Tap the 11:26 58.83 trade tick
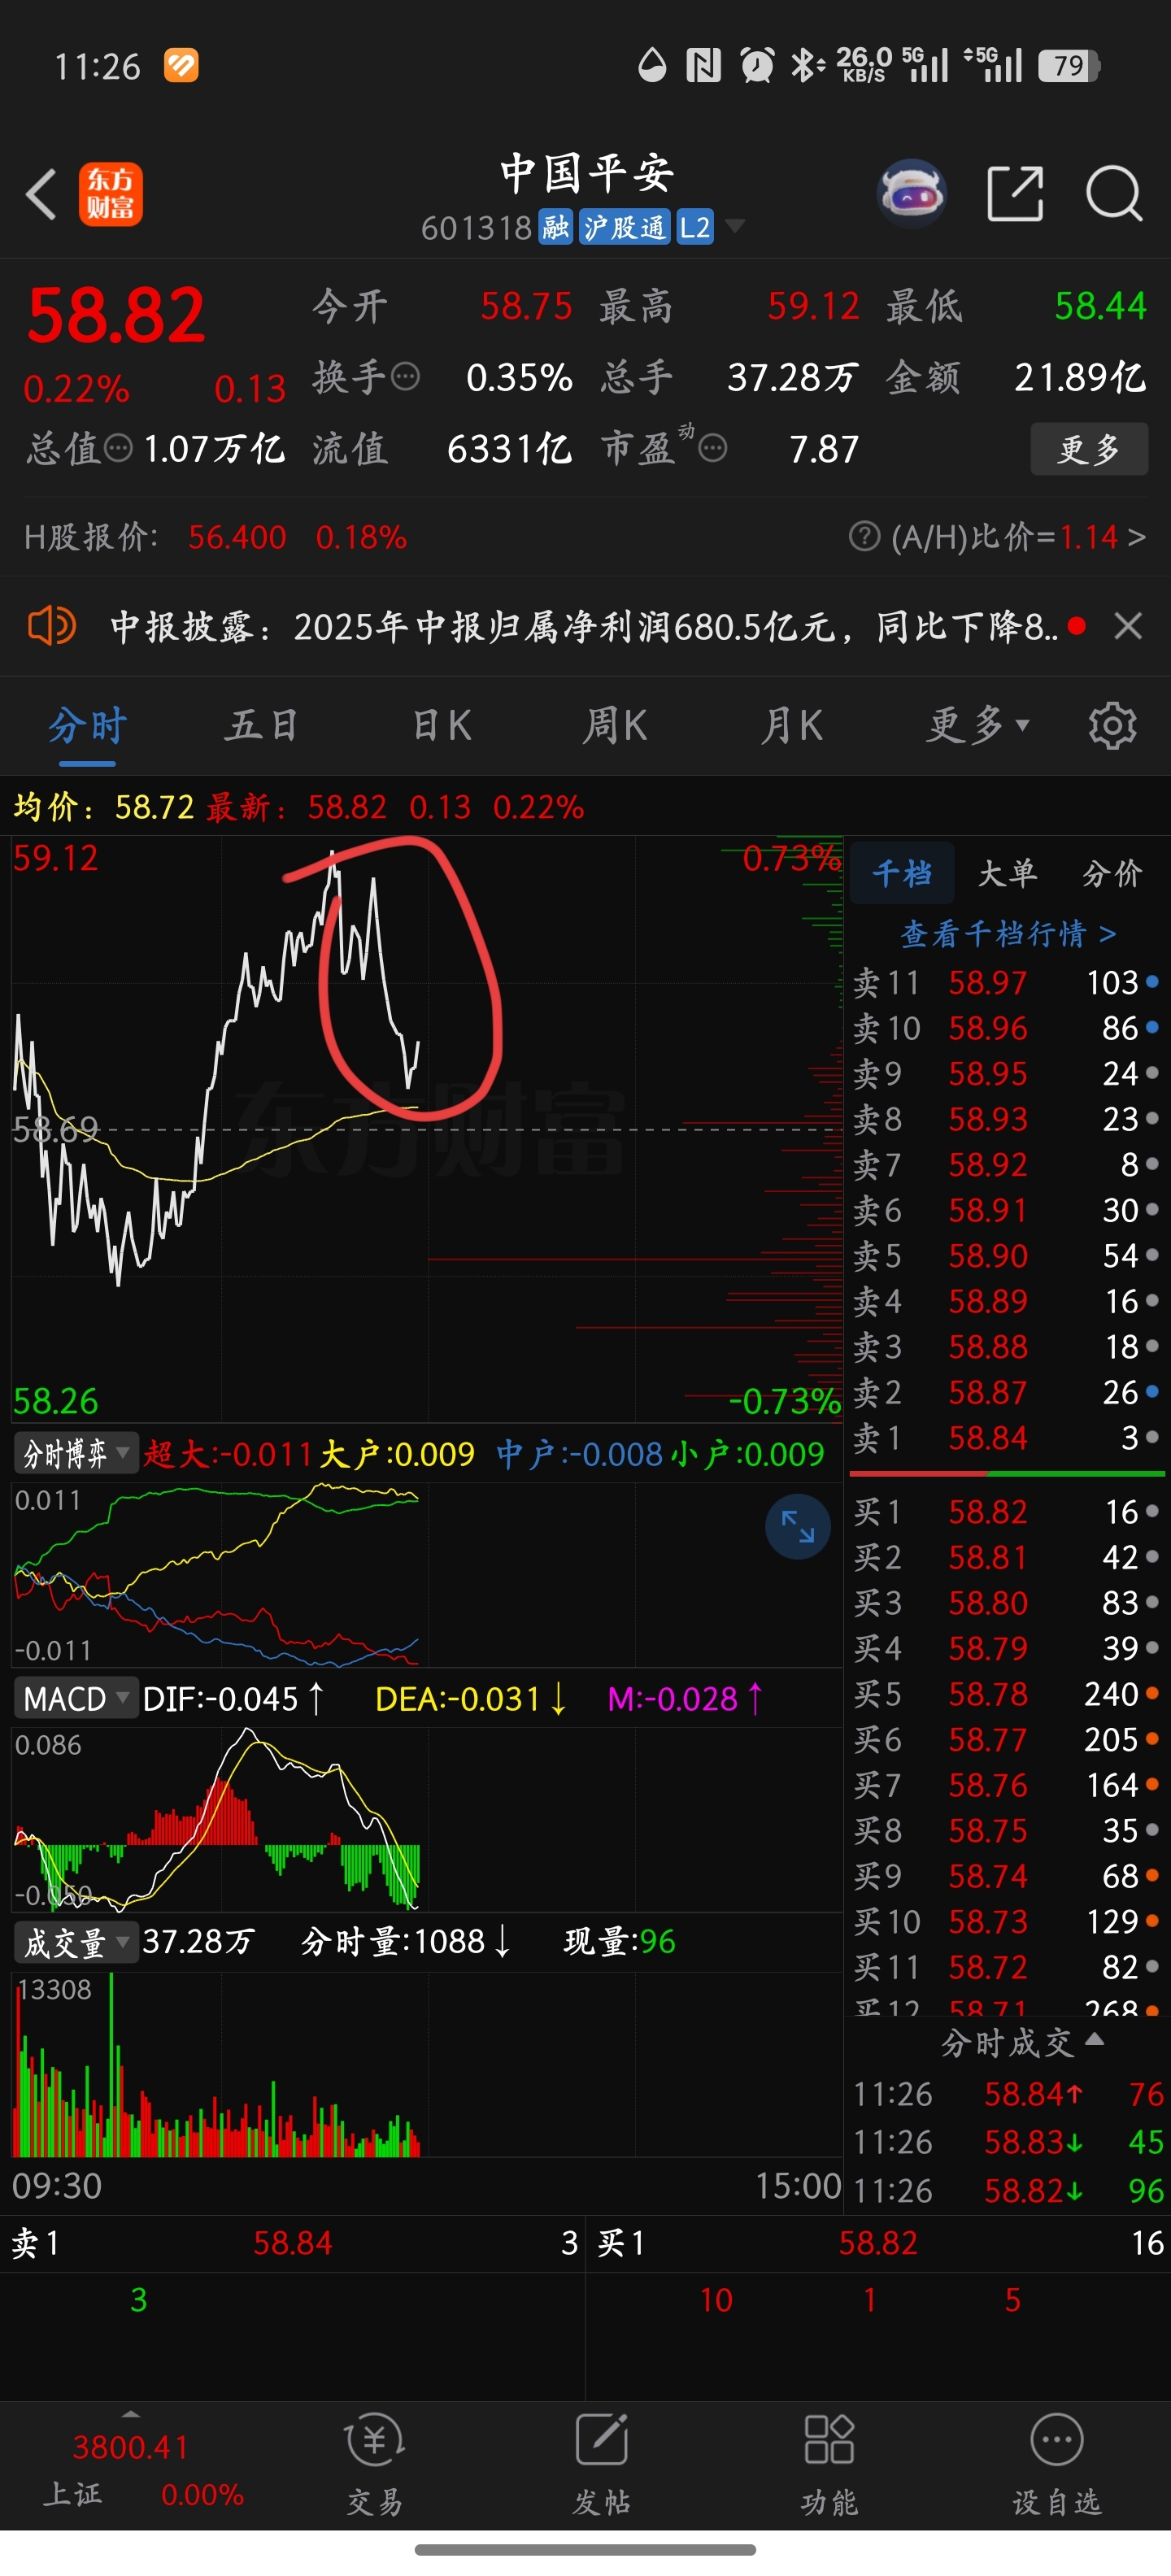The width and height of the screenshot is (1171, 2576). tap(1009, 2142)
